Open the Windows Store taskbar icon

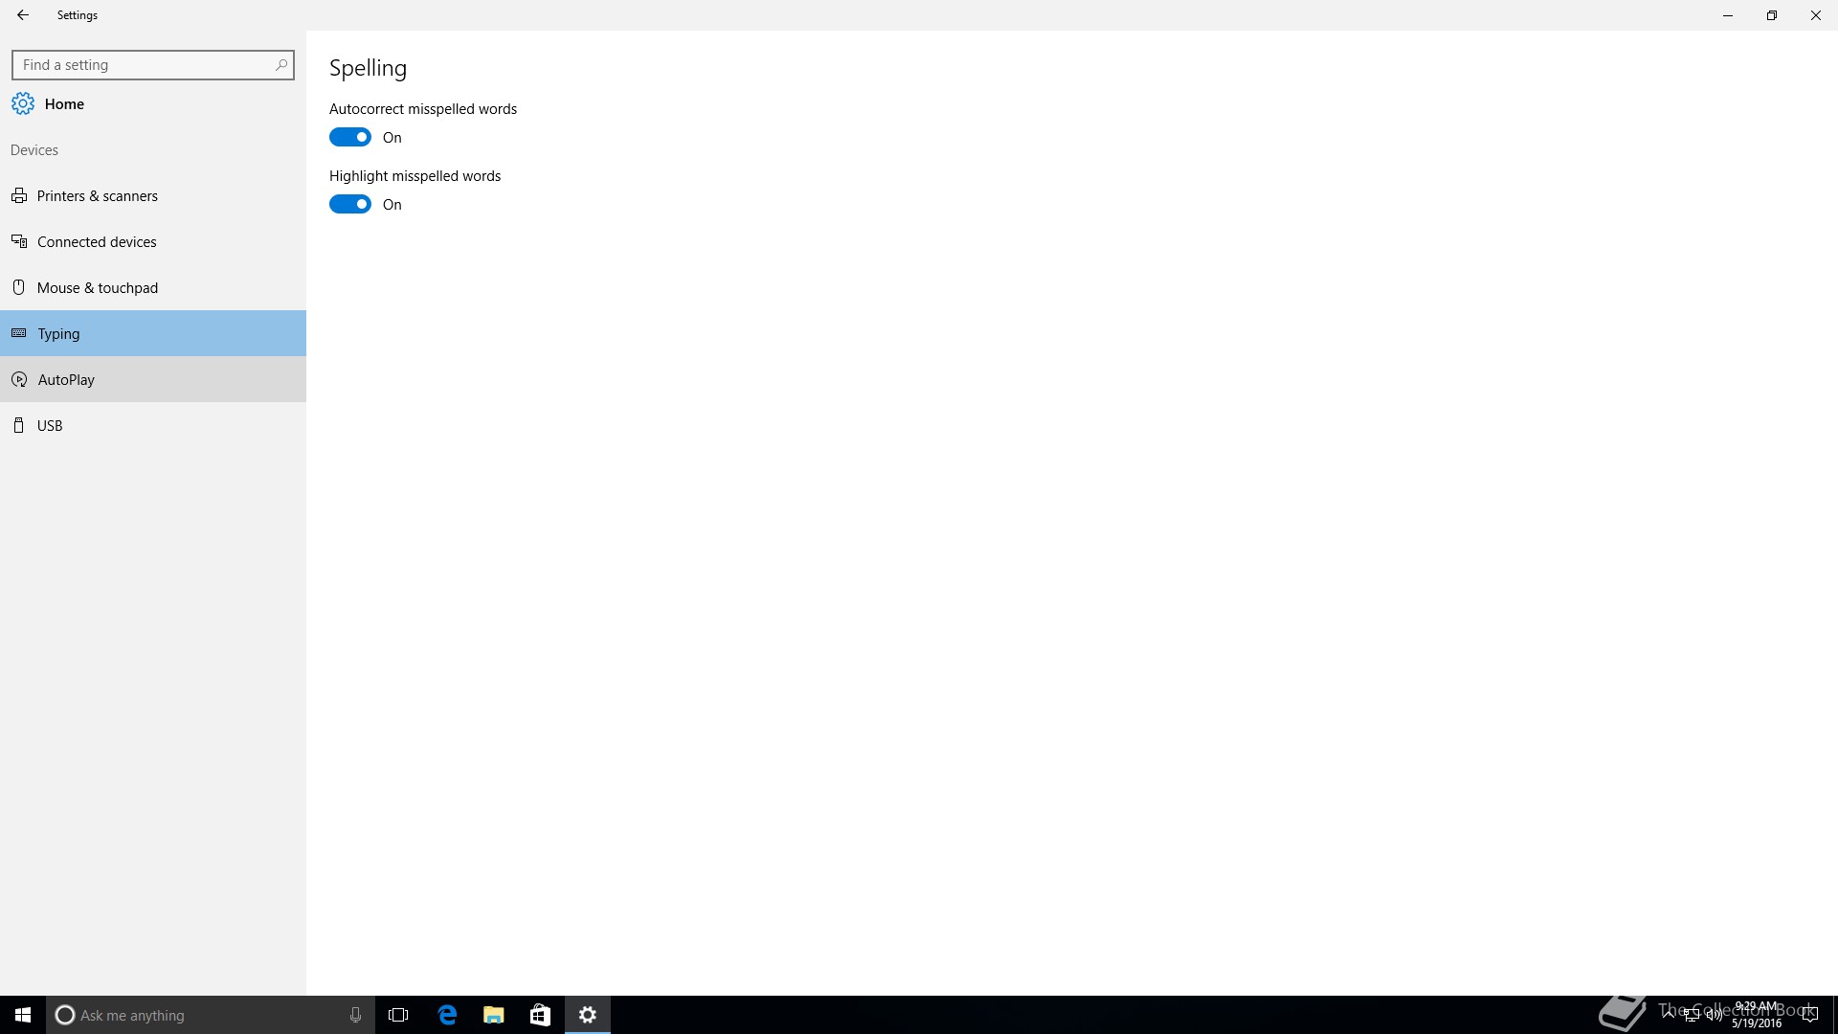point(540,1015)
